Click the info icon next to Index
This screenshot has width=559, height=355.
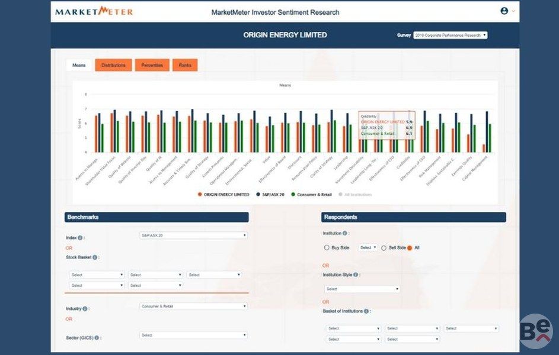pyautogui.click(x=80, y=238)
